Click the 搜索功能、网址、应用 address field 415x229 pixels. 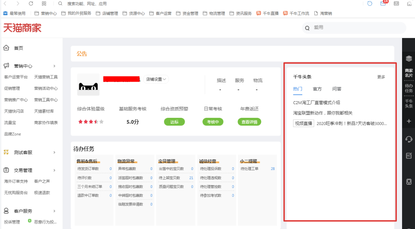87,4
